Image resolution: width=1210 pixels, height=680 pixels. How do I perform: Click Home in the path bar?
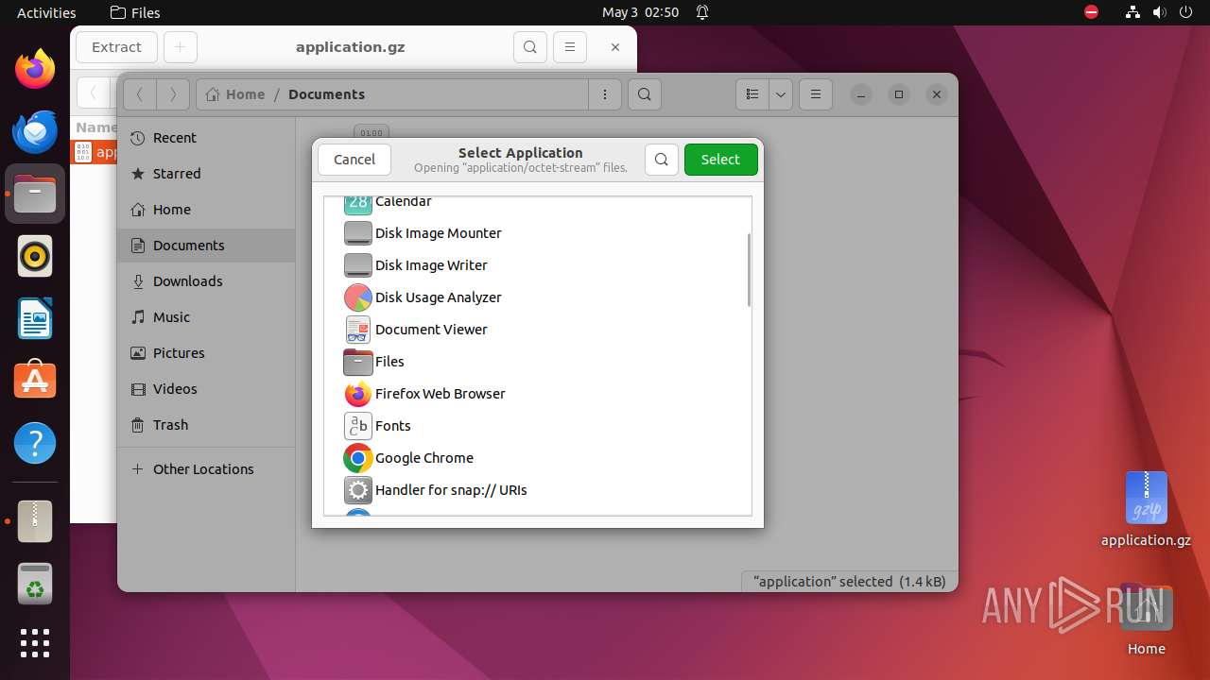coord(235,94)
